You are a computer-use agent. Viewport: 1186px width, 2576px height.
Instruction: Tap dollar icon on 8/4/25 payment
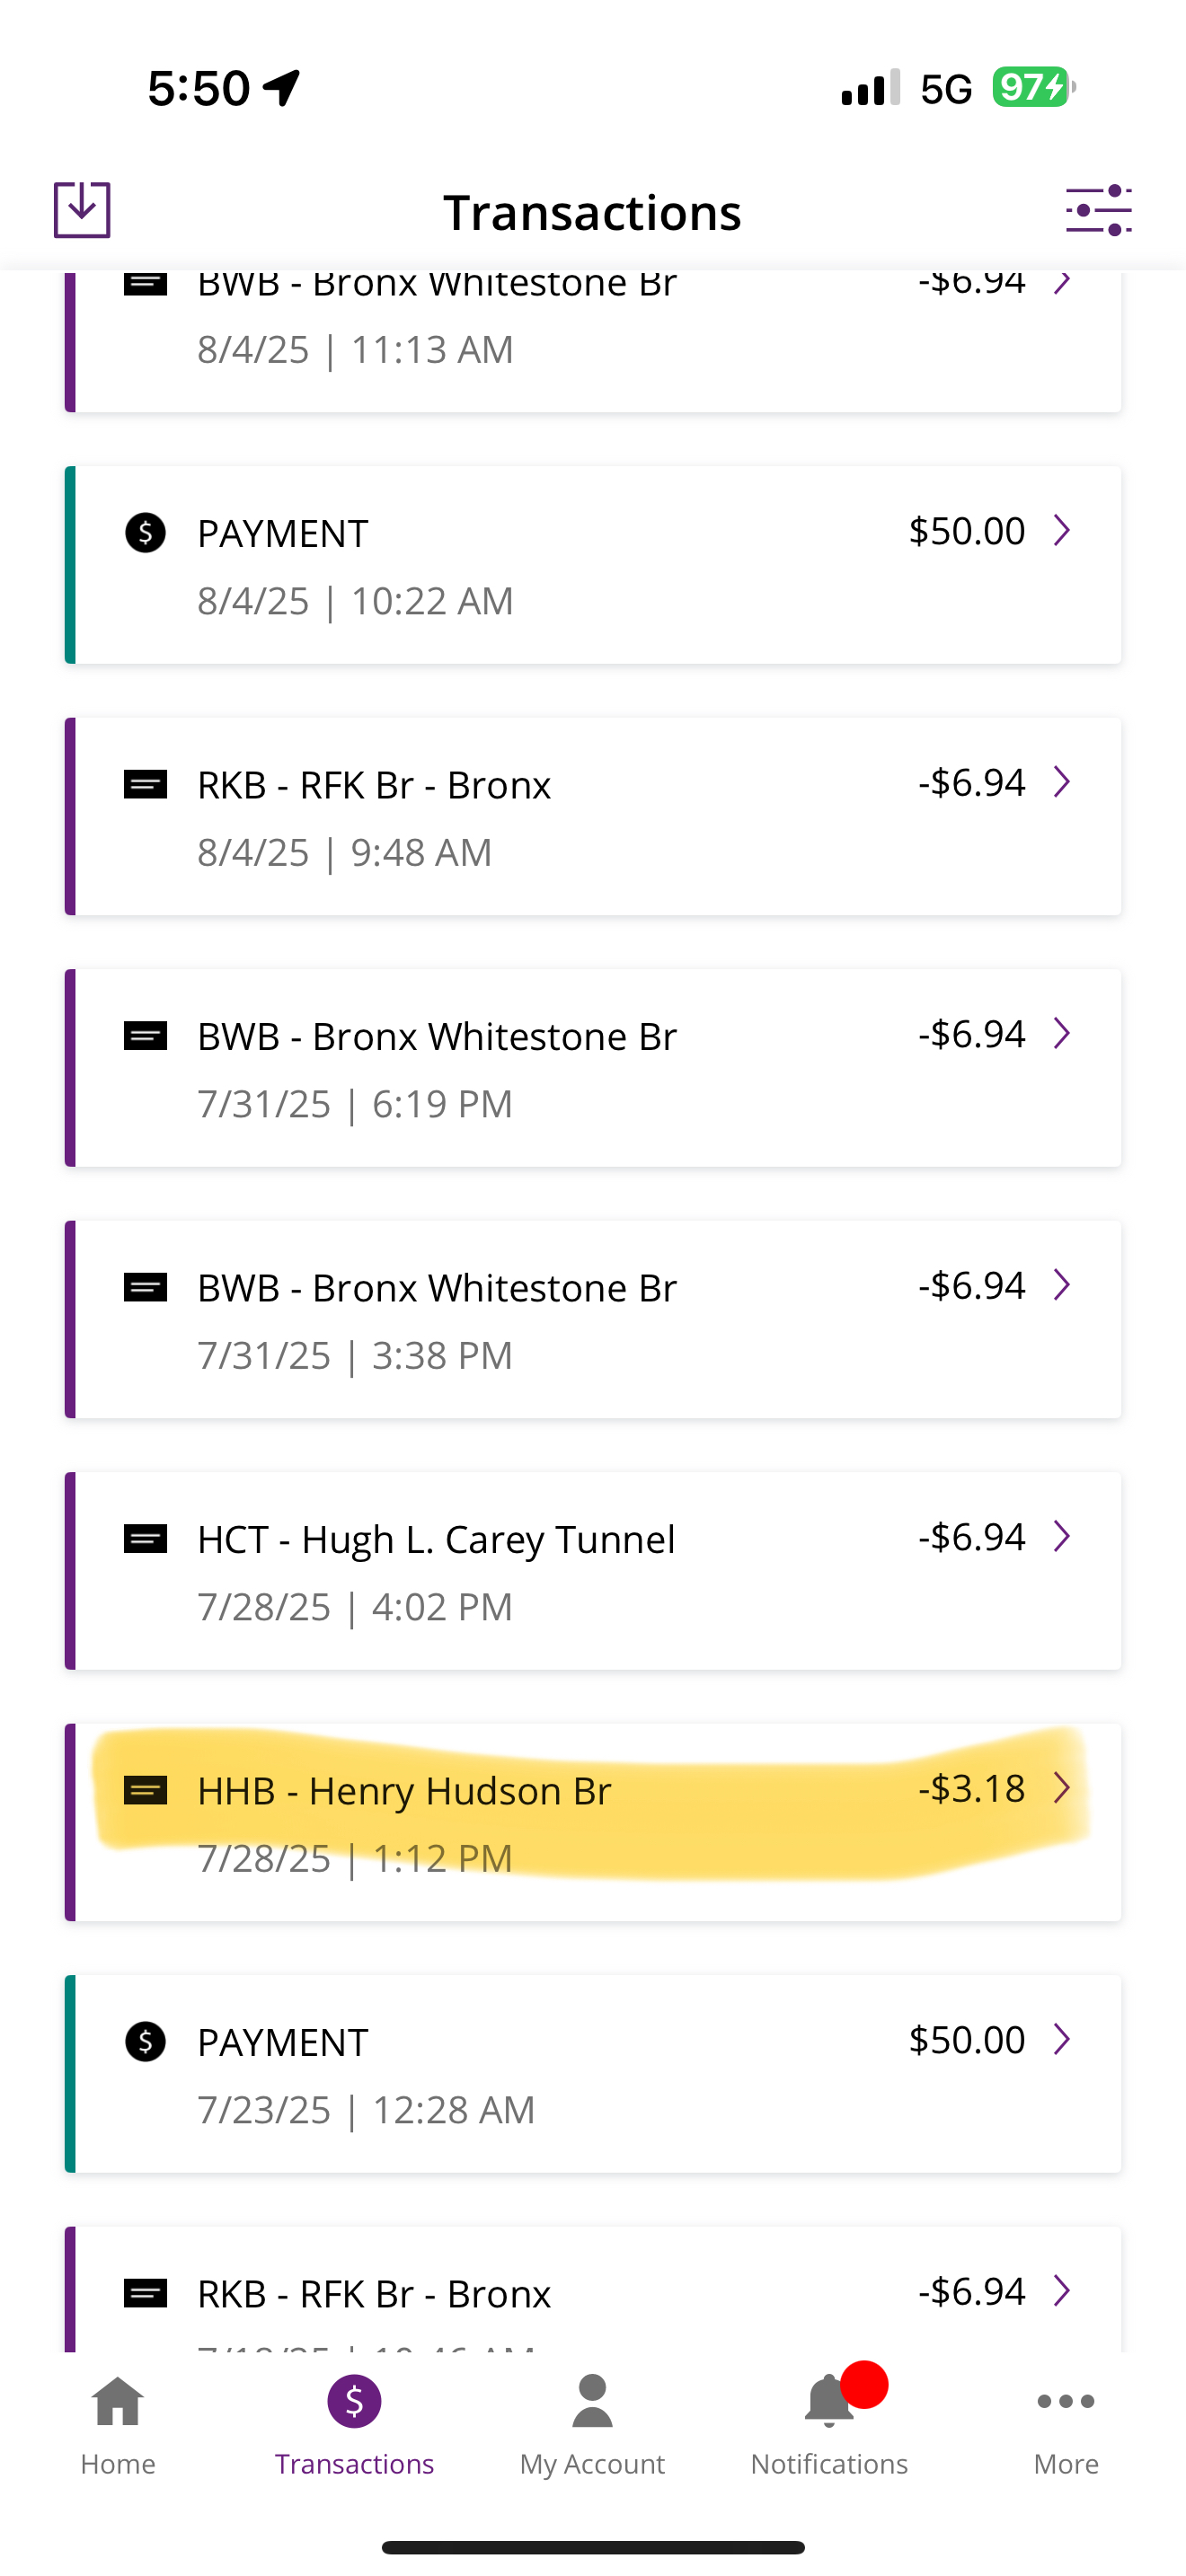[145, 533]
